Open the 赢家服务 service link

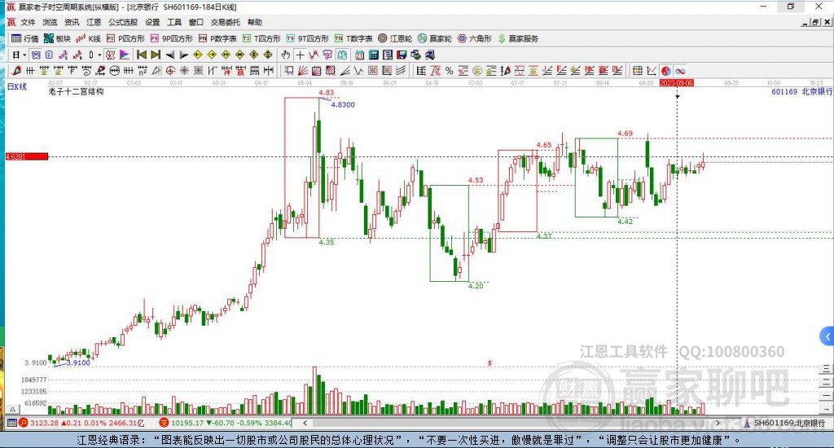click(x=519, y=38)
